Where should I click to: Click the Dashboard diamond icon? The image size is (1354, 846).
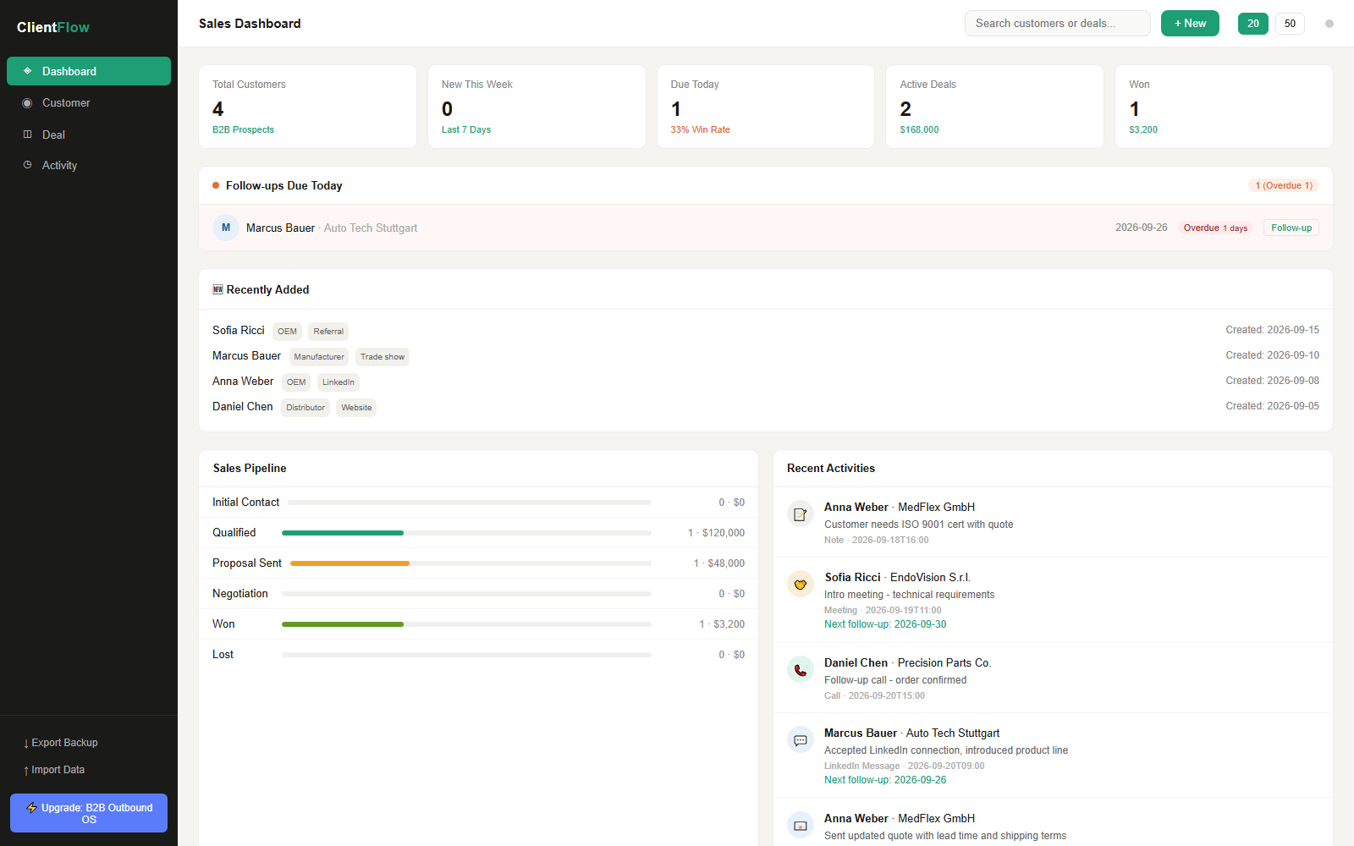point(27,71)
